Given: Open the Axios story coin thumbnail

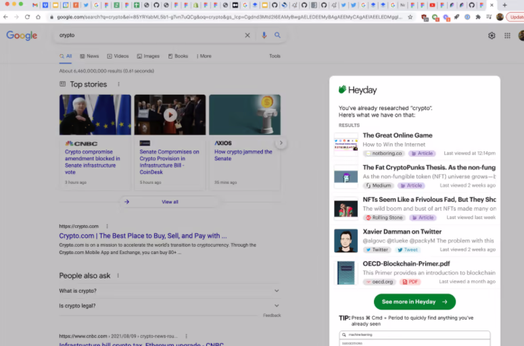Looking at the screenshot, I should tap(245, 115).
